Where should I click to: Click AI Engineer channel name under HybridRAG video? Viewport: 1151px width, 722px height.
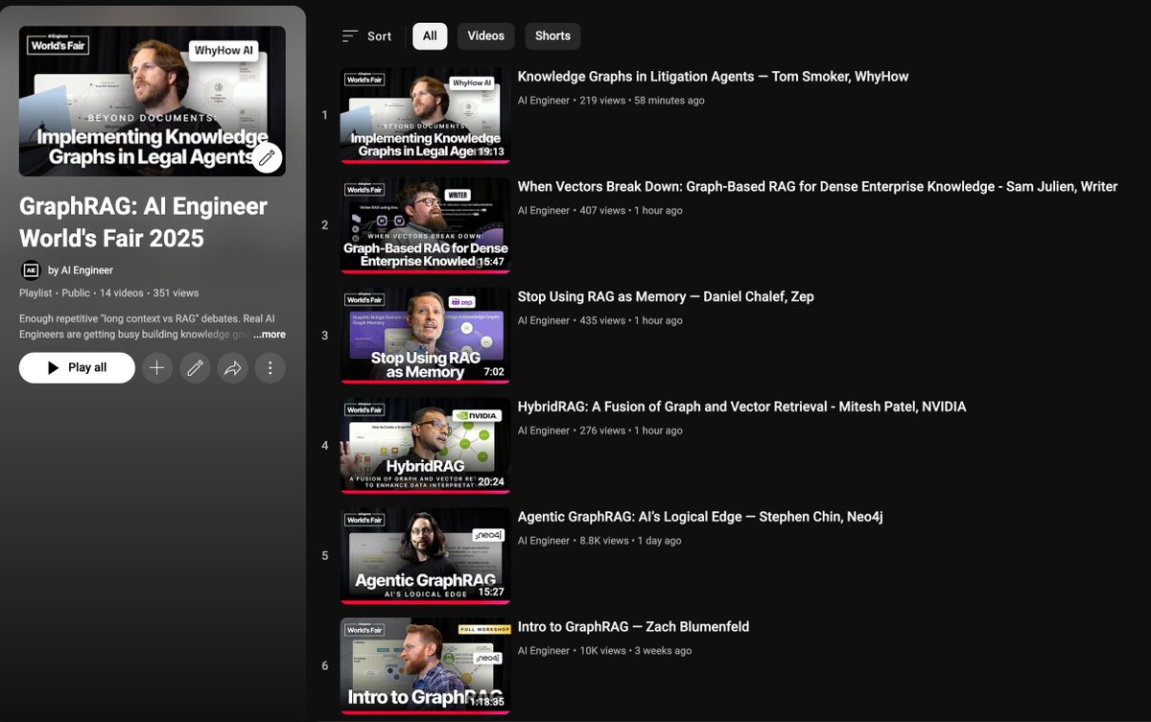click(x=544, y=431)
